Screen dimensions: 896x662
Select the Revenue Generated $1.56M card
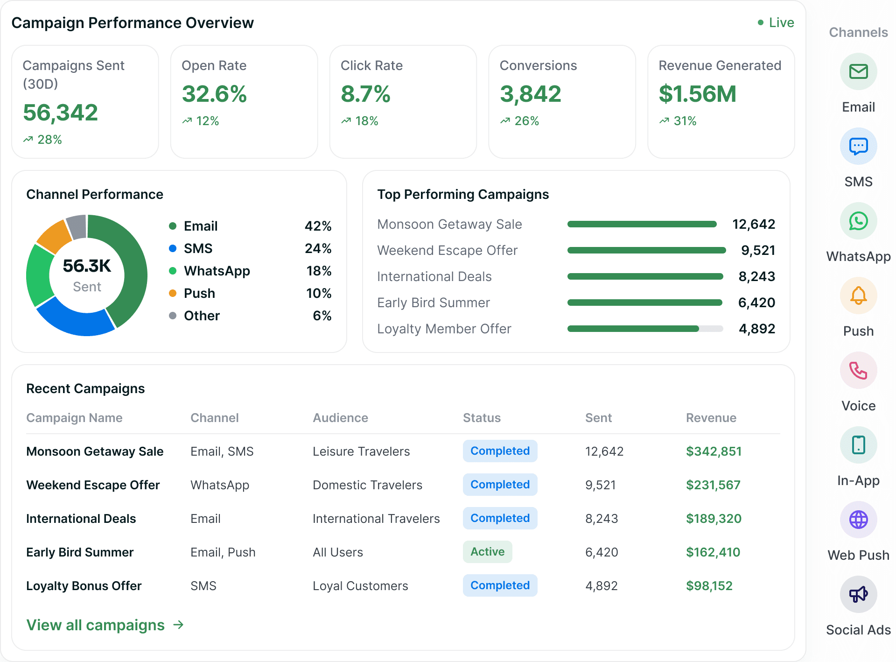click(721, 102)
